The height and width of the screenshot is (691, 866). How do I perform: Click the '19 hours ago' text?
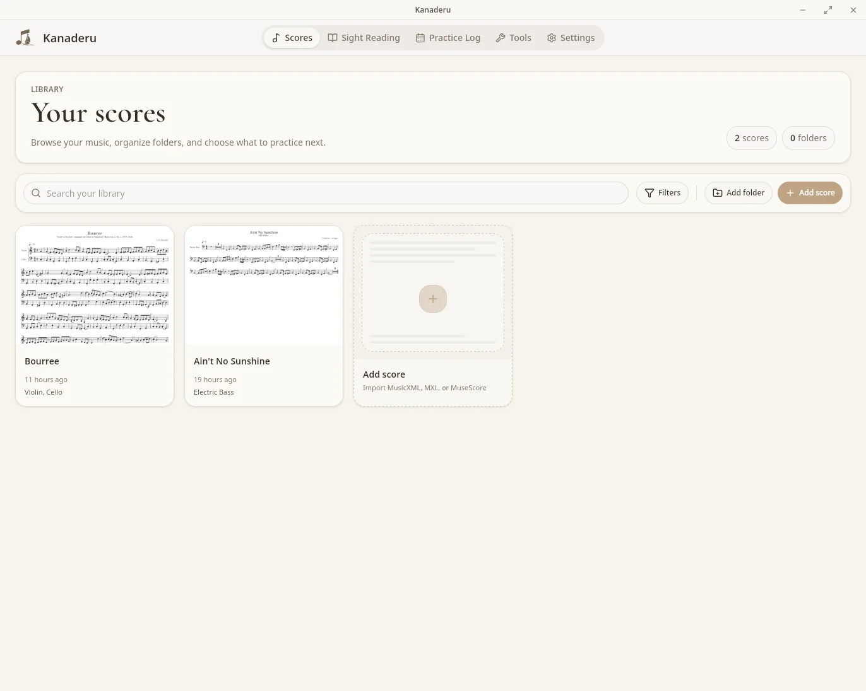pos(215,380)
